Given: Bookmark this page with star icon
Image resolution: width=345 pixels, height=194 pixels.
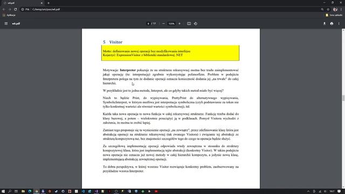Looking at the screenshot, I should point(328,10).
